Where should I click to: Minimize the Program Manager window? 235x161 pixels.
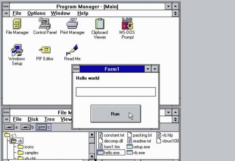coord(168,6)
